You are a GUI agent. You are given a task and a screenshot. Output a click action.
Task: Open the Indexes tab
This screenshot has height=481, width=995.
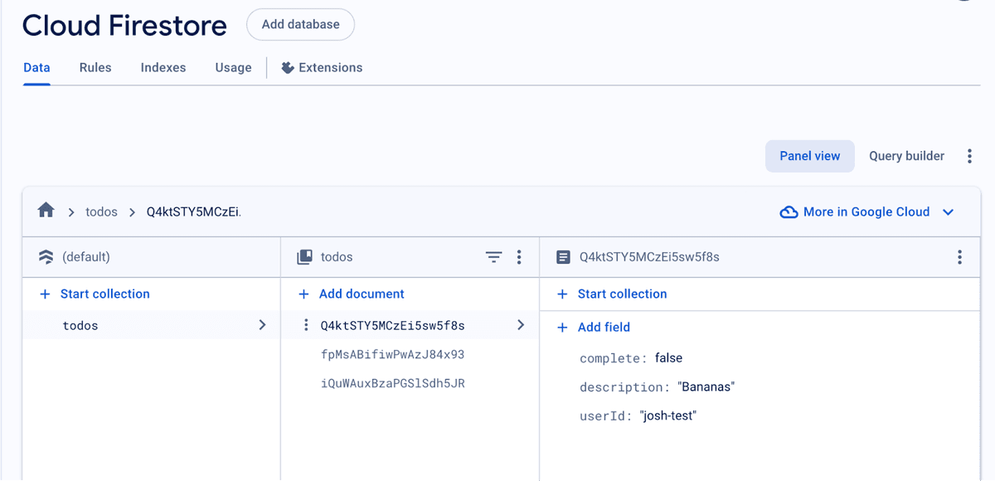click(163, 67)
